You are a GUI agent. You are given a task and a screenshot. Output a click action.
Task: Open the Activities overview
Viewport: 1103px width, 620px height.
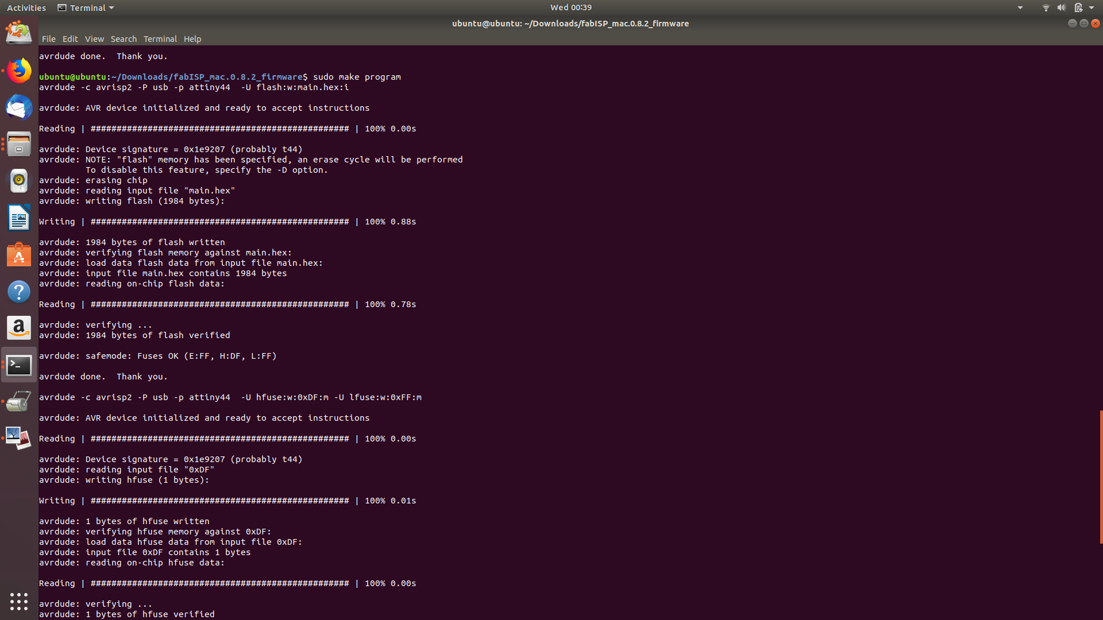coord(26,7)
